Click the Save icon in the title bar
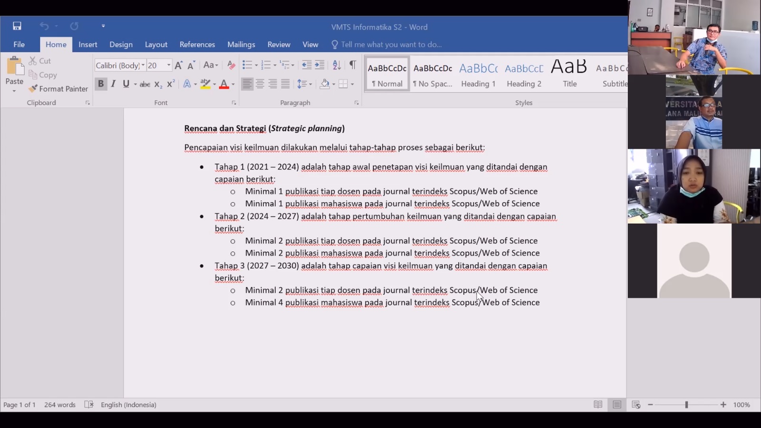This screenshot has width=761, height=428. click(17, 26)
